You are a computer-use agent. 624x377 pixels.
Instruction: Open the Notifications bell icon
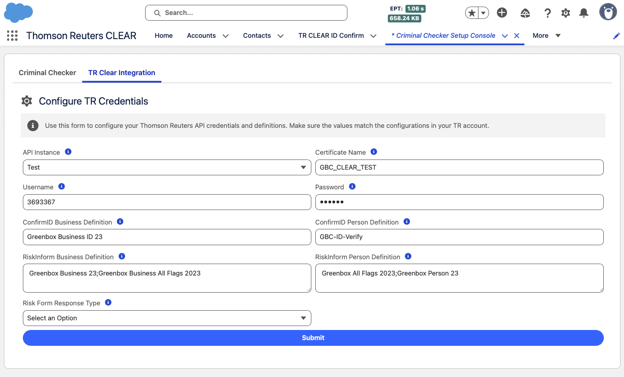584,13
